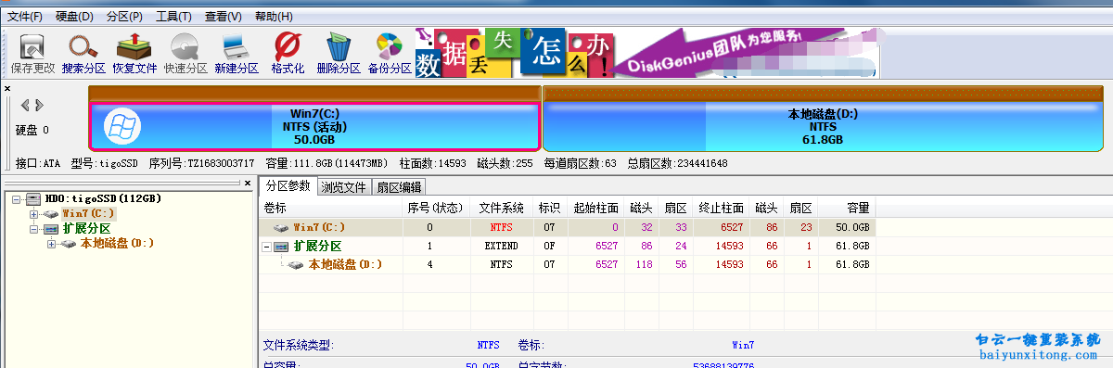Click the Win7(C:) row in the partition table
Image resolution: width=1113 pixels, height=368 pixels.
pyautogui.click(x=567, y=227)
